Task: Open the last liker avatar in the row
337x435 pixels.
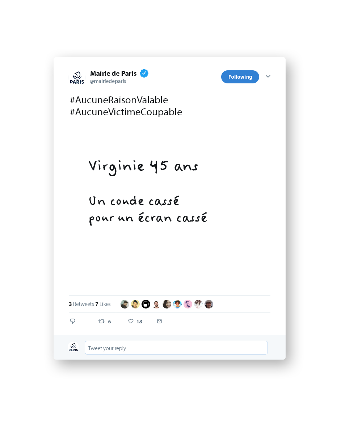Action: (209, 304)
